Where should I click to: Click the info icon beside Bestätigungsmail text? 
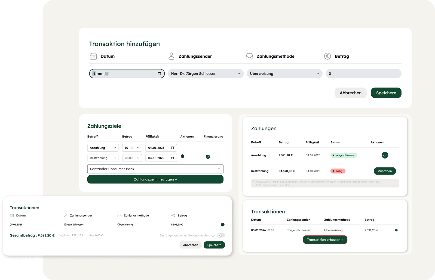pos(213,235)
